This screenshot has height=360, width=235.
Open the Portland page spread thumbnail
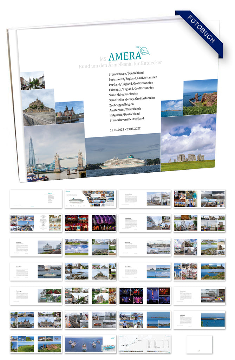[36, 247]
